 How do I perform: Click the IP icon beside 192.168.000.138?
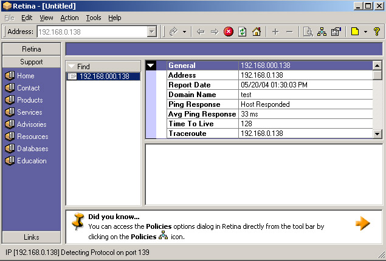point(73,76)
